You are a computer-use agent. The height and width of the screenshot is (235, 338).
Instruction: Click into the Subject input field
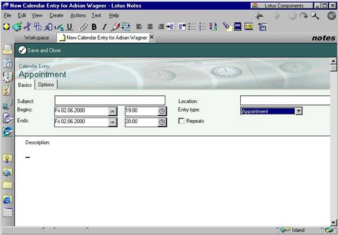pyautogui.click(x=110, y=100)
